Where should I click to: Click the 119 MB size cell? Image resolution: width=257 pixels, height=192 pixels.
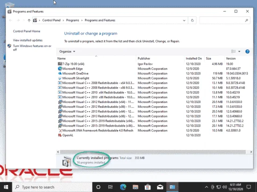218,73
